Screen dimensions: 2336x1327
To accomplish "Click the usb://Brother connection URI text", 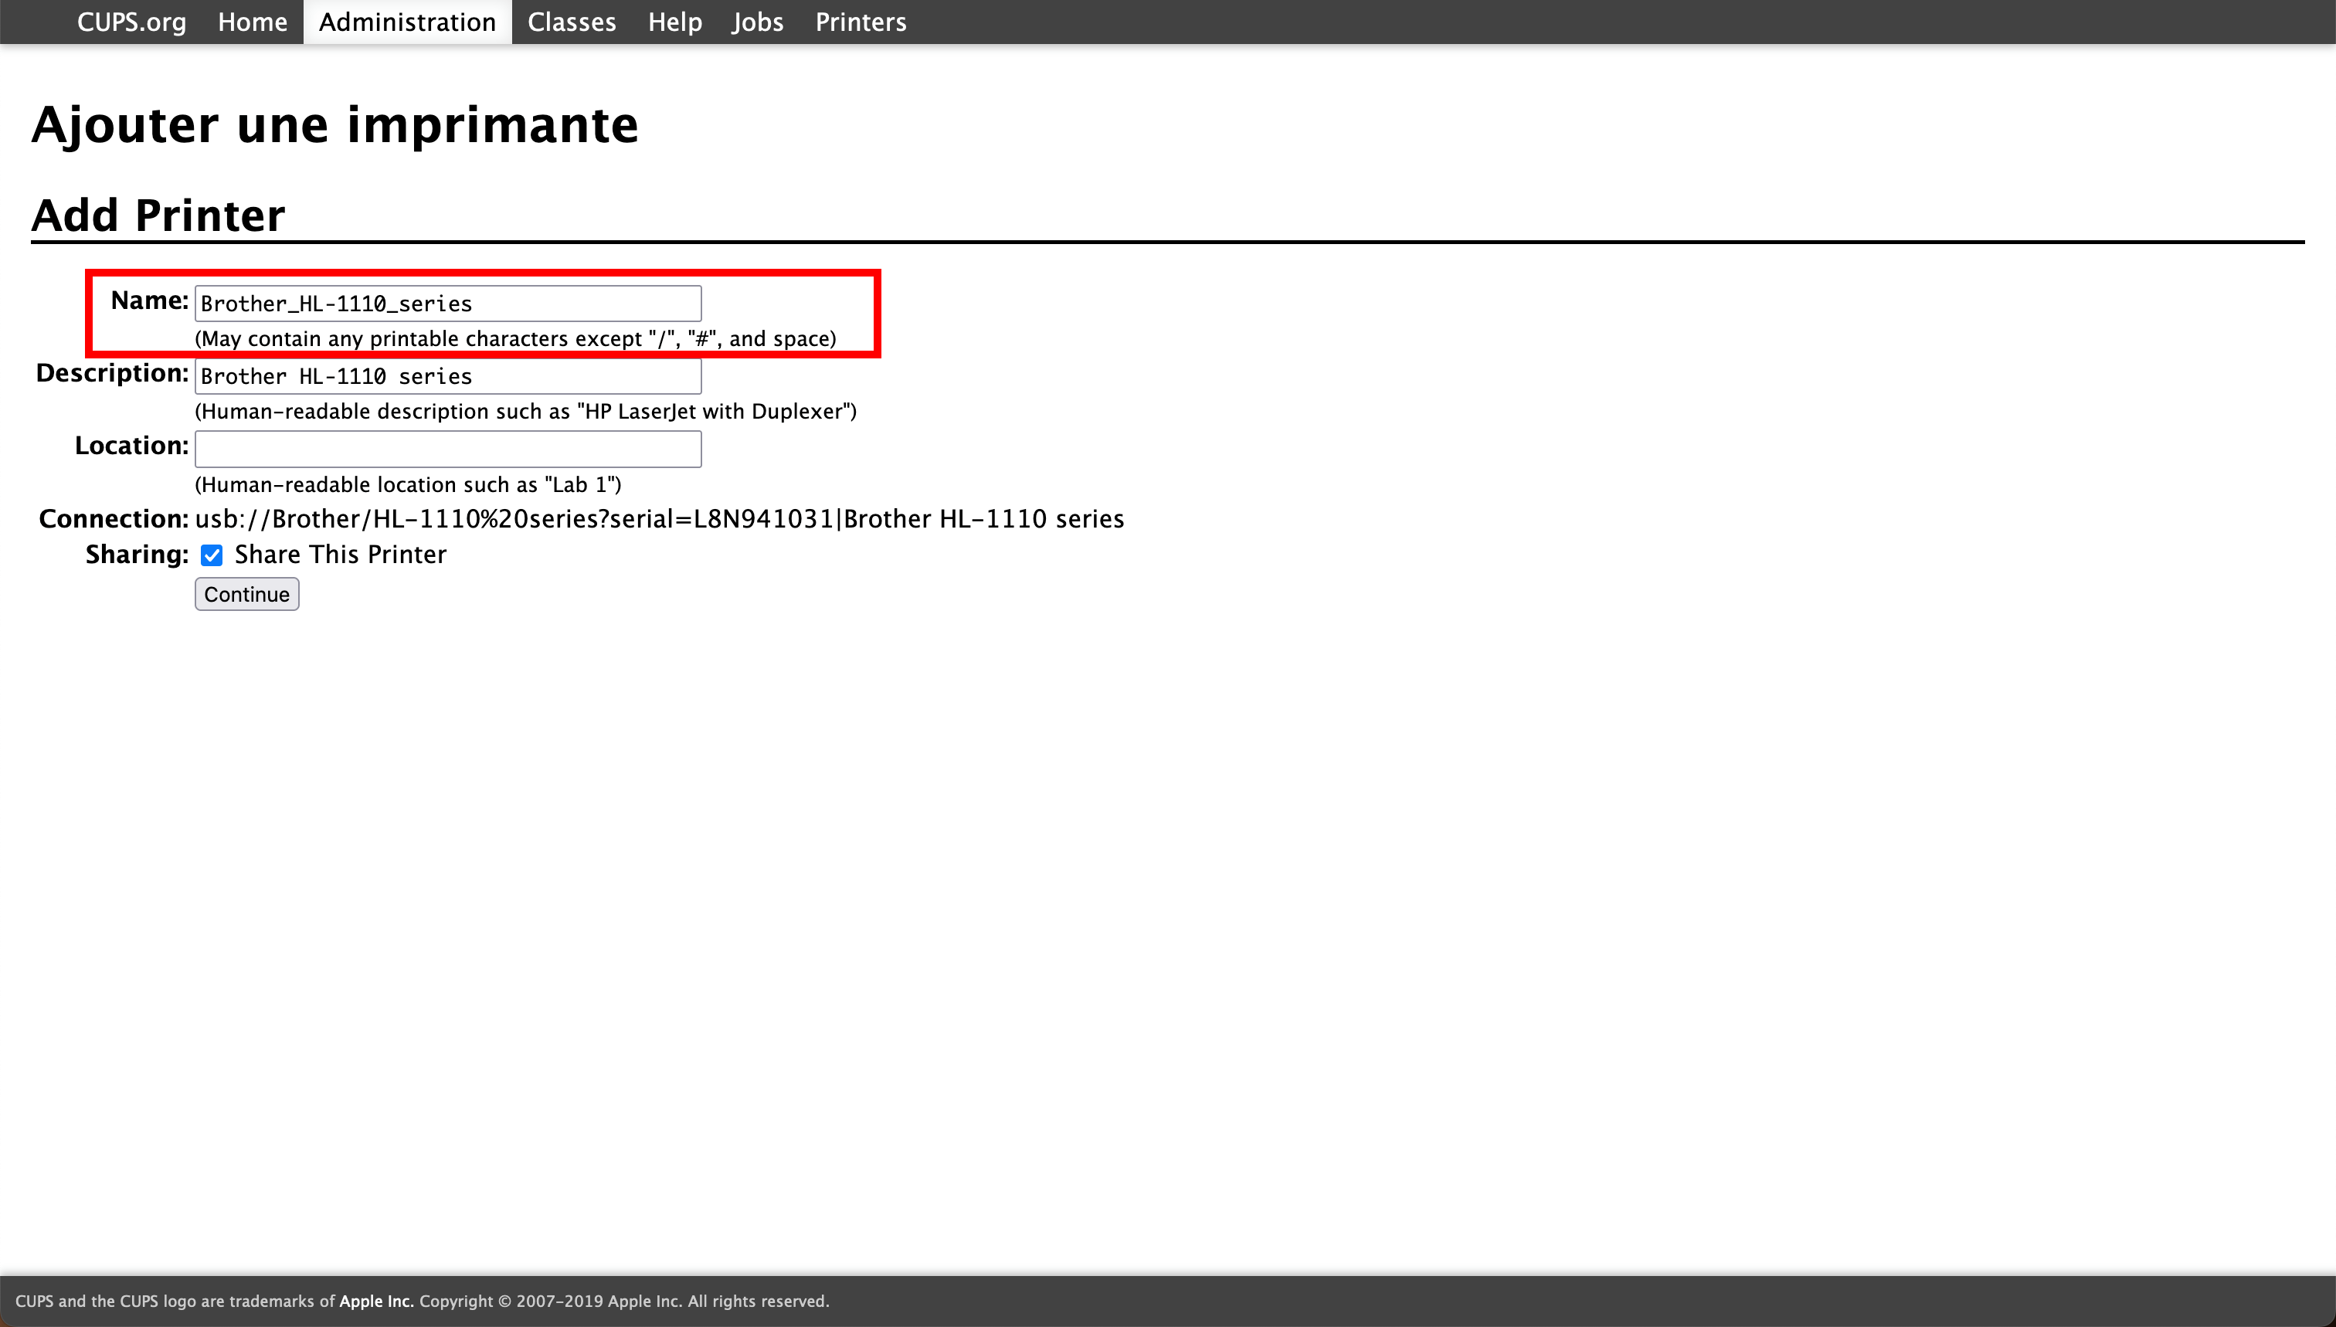I will click(x=659, y=518).
